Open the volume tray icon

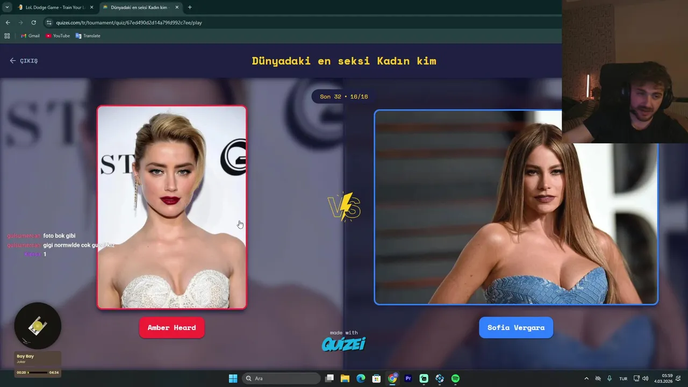[645, 378]
